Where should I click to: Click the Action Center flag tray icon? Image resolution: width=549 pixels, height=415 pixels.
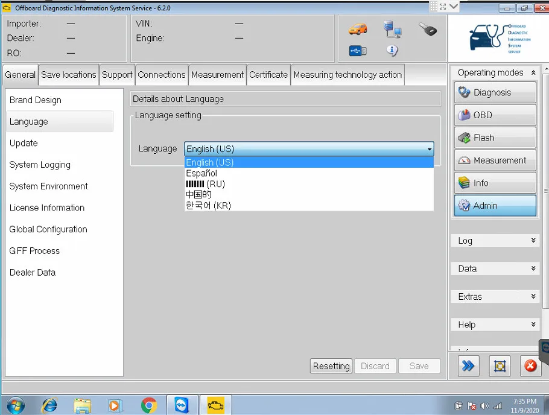coord(472,406)
